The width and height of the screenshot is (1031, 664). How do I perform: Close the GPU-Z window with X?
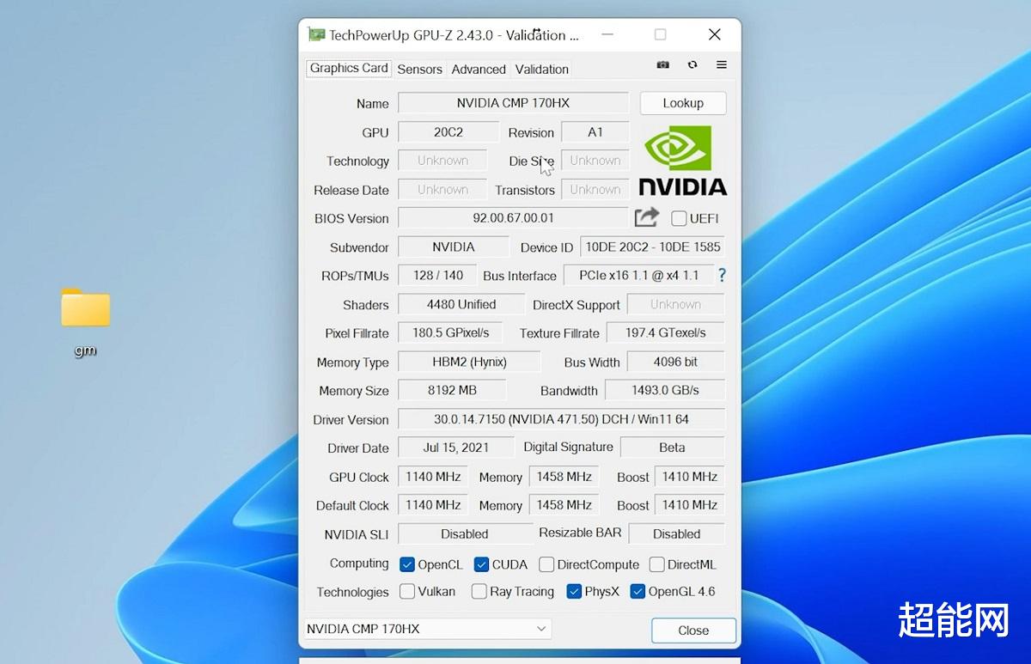click(x=714, y=34)
